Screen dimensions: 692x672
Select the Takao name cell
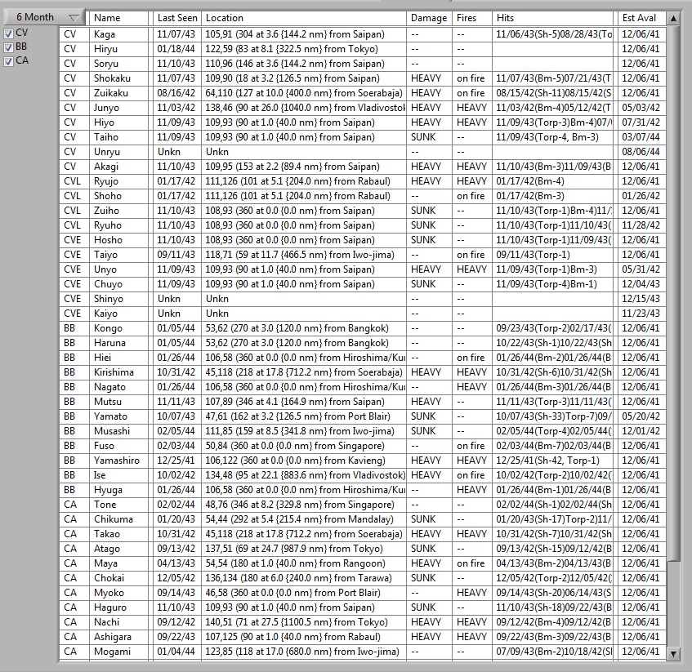119,534
